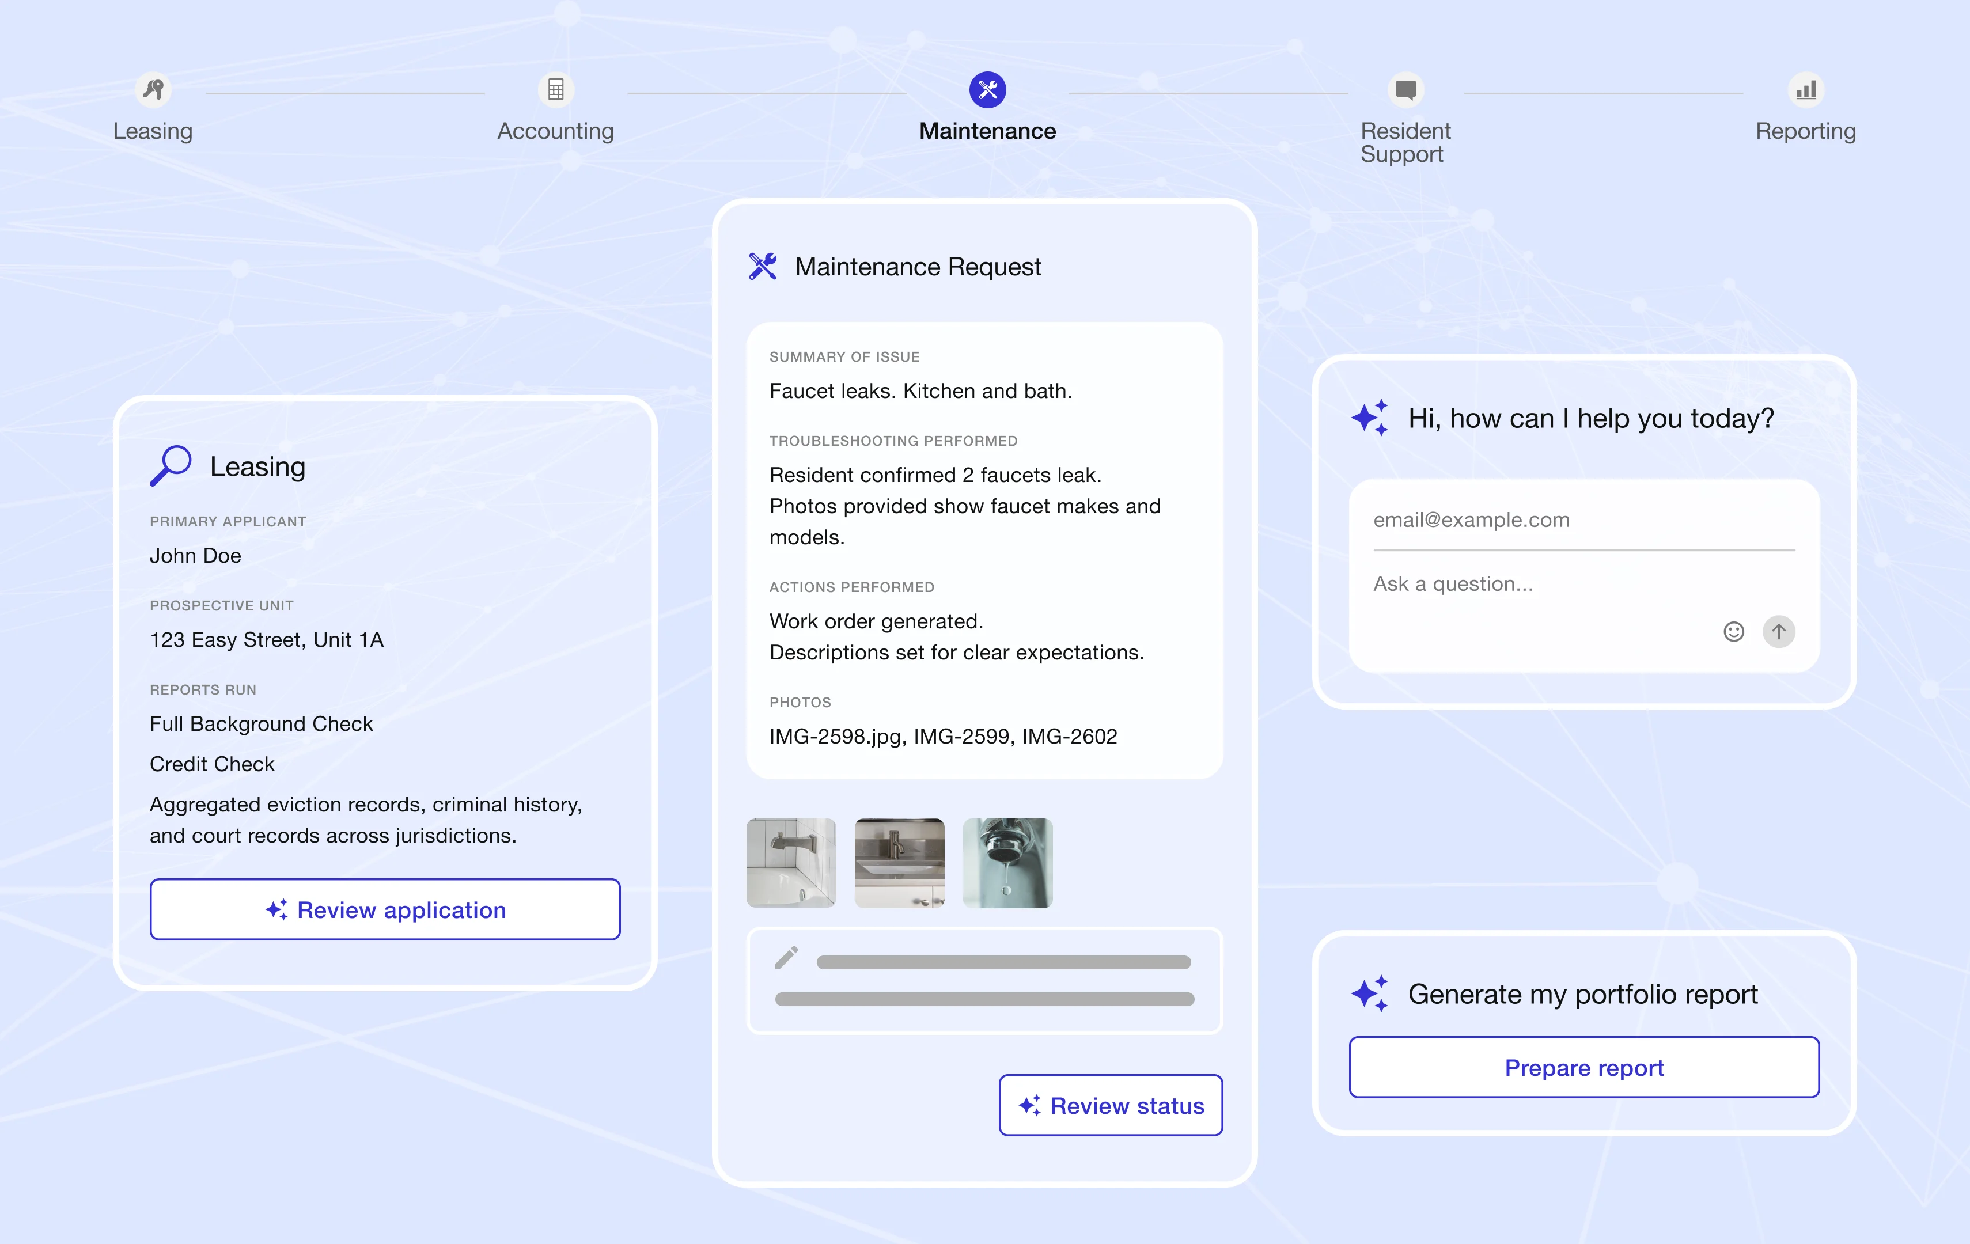The width and height of the screenshot is (1970, 1244).
Task: Click the Reporting bar chart icon
Action: (1806, 89)
